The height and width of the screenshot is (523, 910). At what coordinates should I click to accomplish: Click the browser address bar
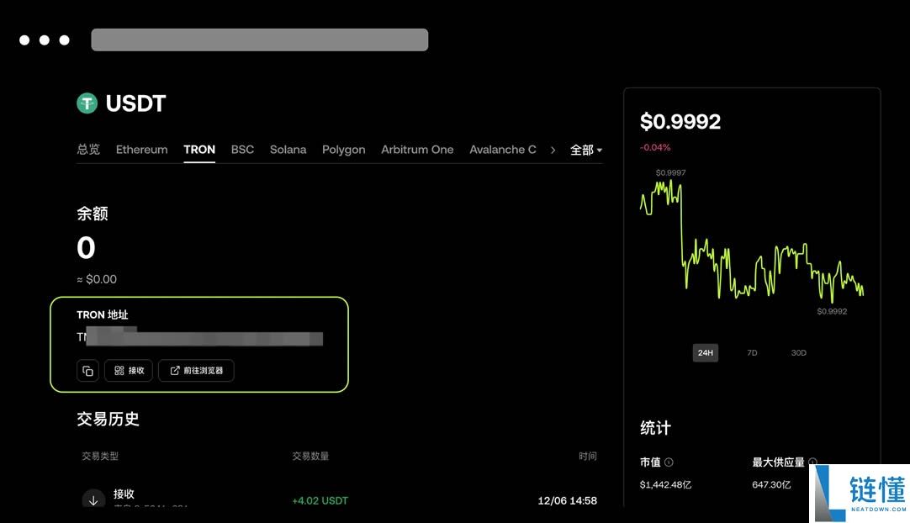point(259,40)
